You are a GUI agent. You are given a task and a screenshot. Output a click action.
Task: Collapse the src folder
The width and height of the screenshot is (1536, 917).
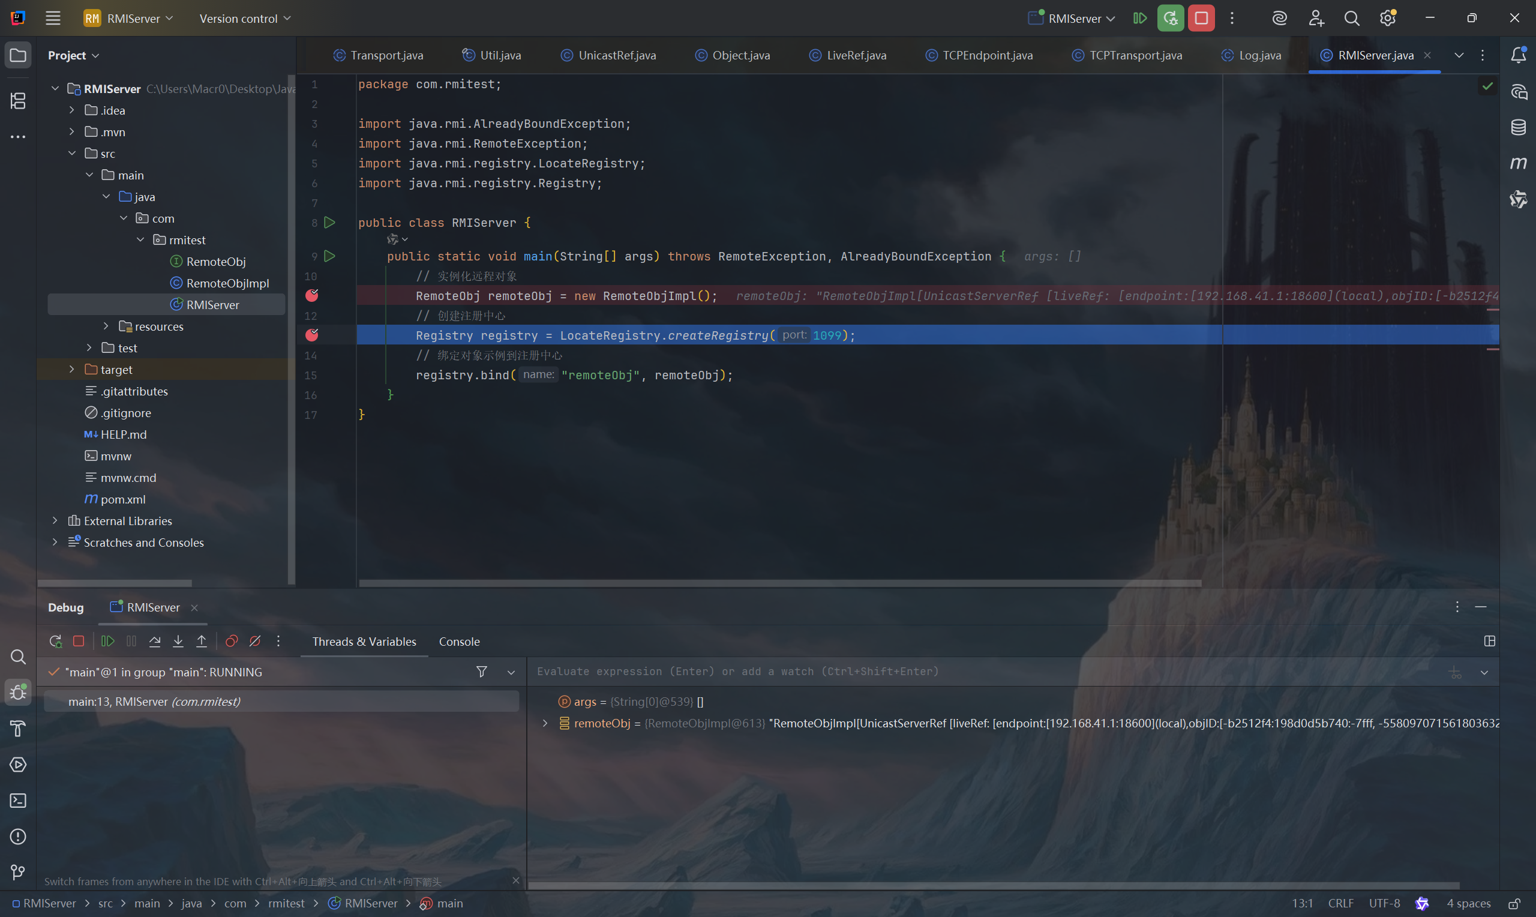72,152
